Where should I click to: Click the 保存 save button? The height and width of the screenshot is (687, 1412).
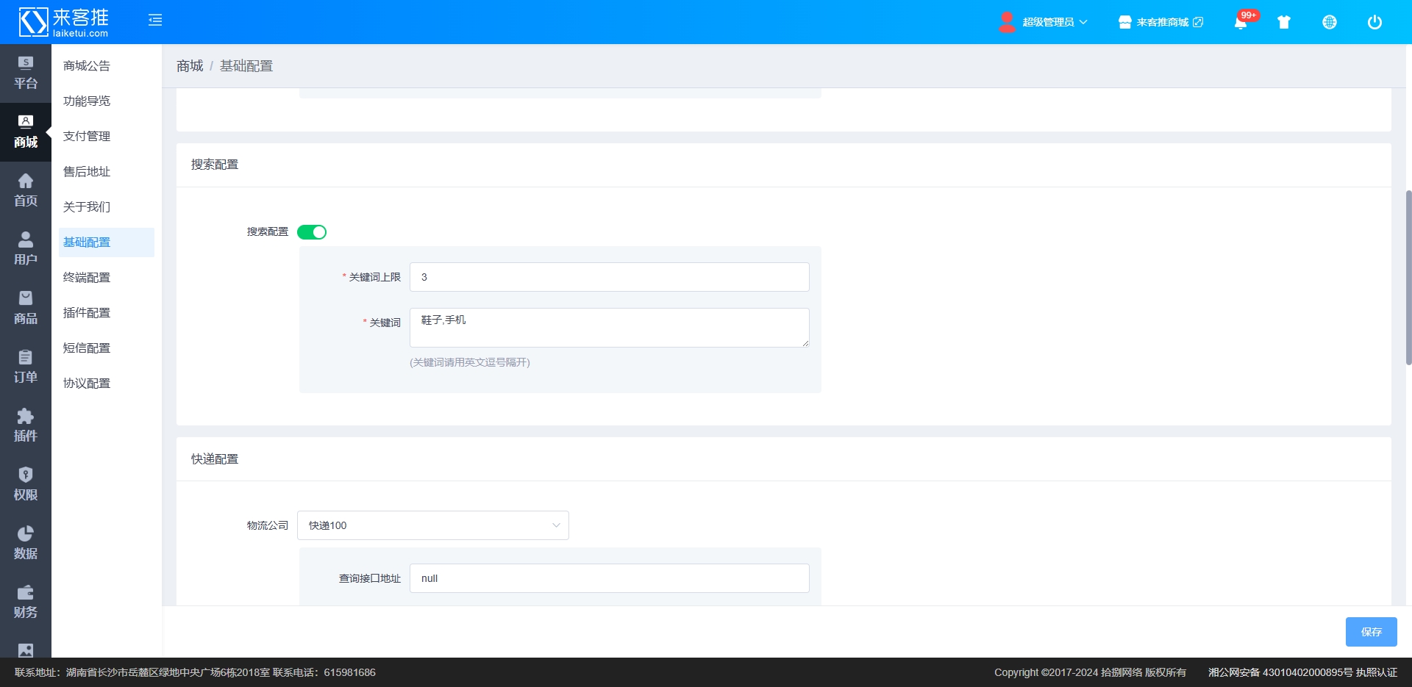(x=1371, y=632)
